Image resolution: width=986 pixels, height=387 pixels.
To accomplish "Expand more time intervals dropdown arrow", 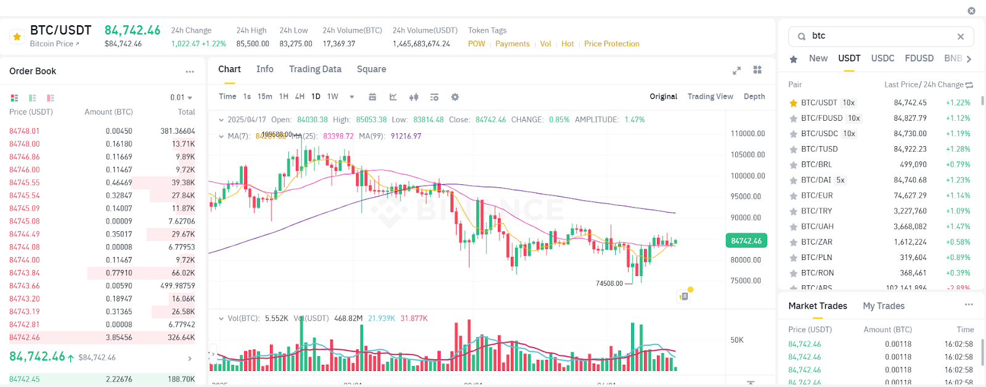I will [352, 97].
